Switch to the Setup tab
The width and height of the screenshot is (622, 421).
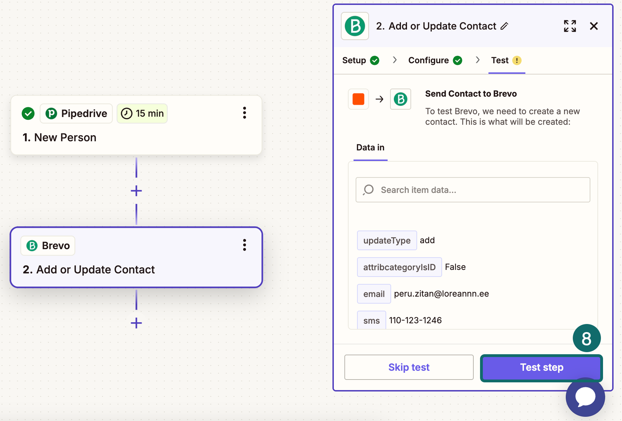pyautogui.click(x=361, y=60)
